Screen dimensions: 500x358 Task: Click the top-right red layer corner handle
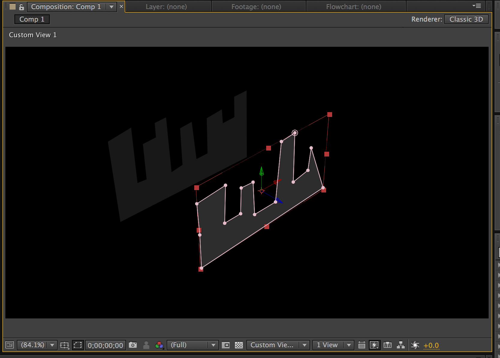[x=330, y=115]
